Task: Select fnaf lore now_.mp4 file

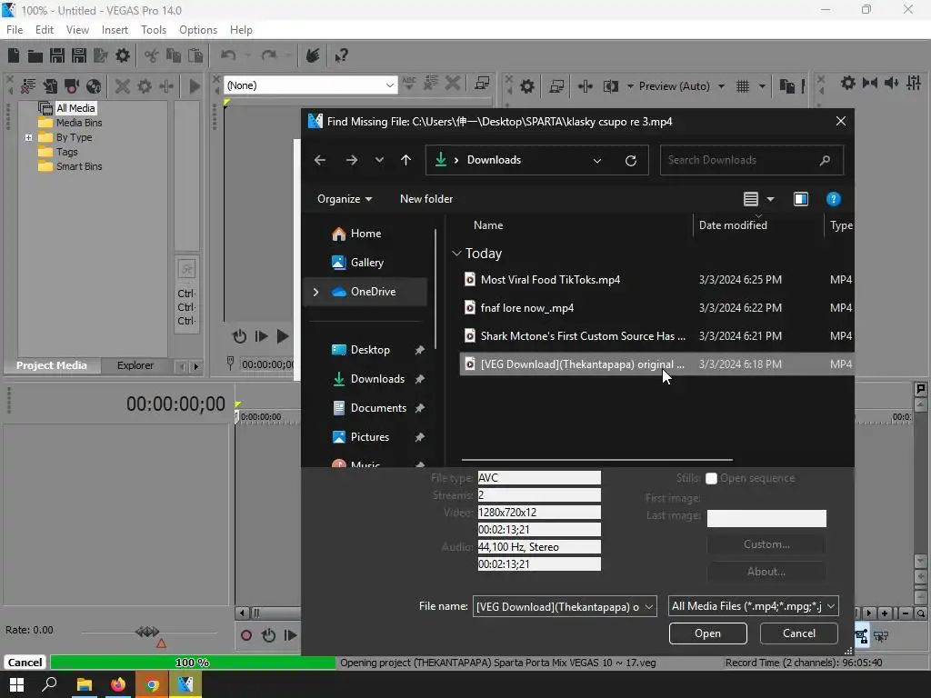Action: pyautogui.click(x=656, y=307)
